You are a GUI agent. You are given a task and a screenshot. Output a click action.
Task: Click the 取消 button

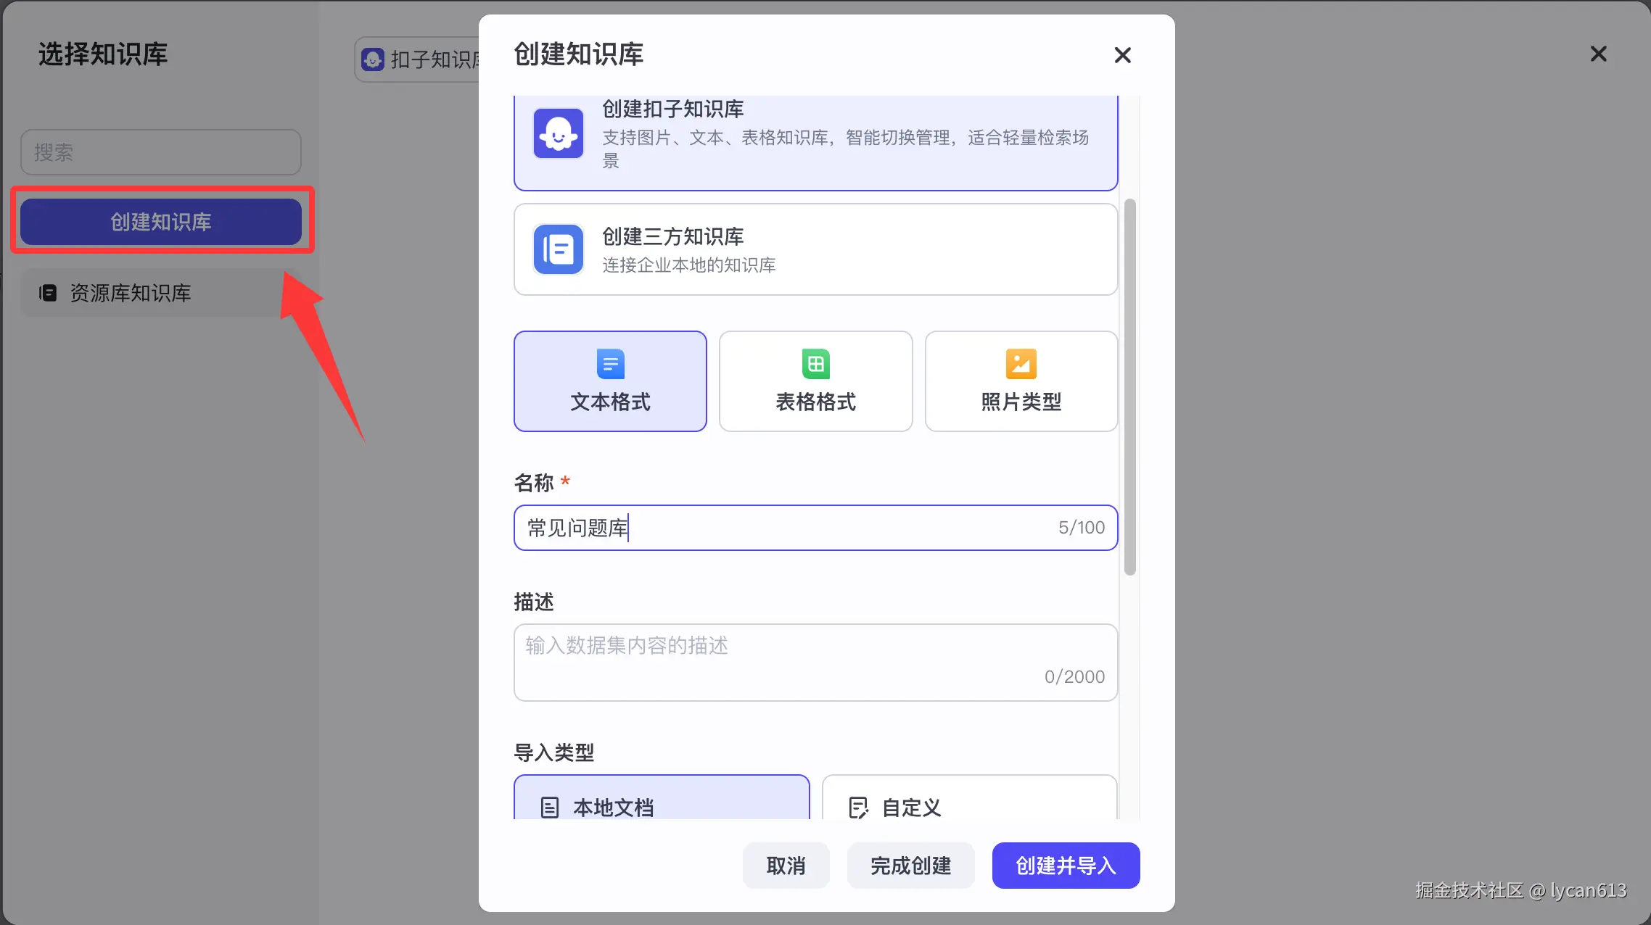point(786,866)
